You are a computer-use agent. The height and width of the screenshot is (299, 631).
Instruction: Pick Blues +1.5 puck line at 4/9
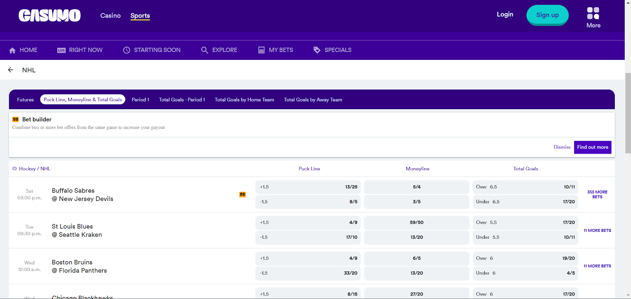[x=308, y=223]
